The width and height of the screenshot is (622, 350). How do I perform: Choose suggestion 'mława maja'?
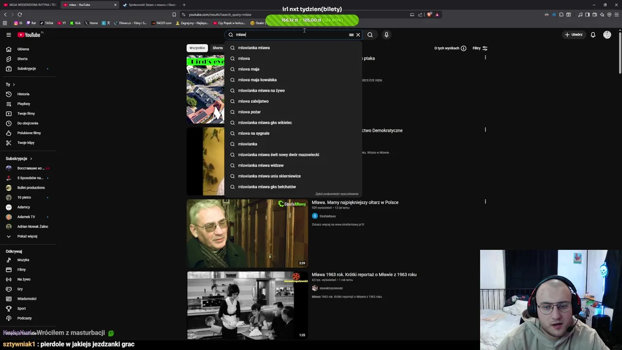click(294, 69)
